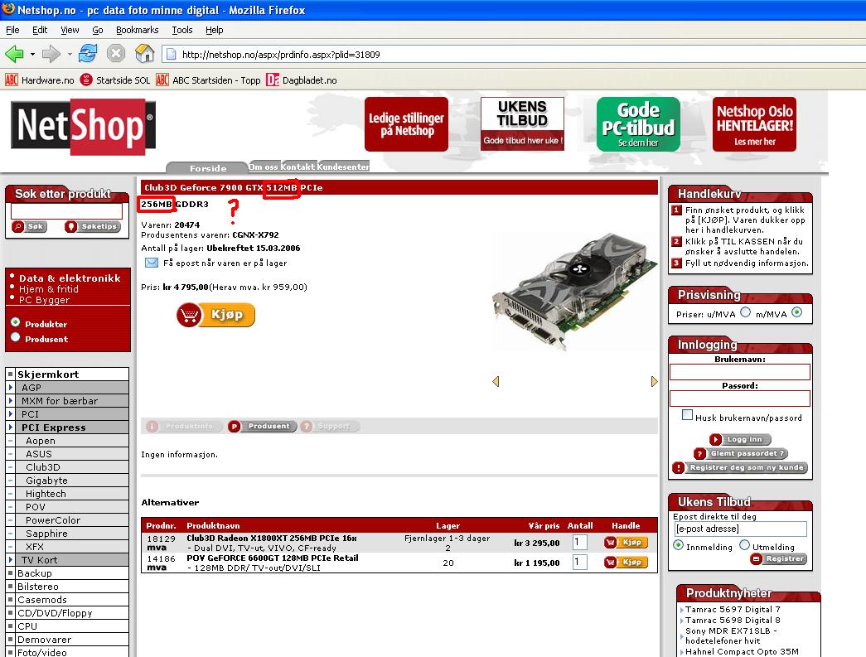Viewport: 866px width, 657px height.
Task: Select the u/MVA price radio button
Action: coord(746,312)
